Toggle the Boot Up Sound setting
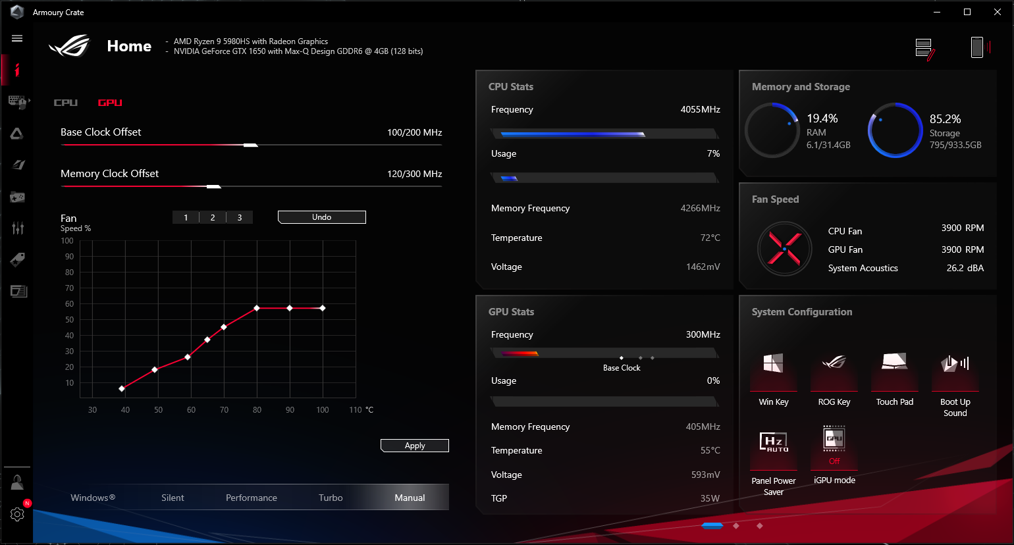 [955, 383]
